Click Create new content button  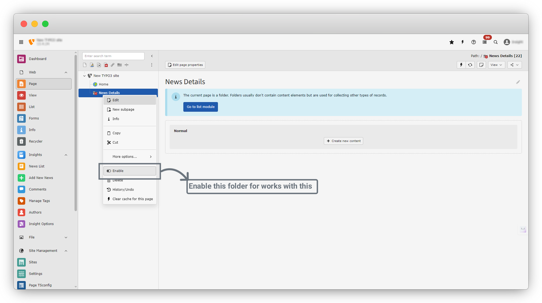pyautogui.click(x=343, y=141)
